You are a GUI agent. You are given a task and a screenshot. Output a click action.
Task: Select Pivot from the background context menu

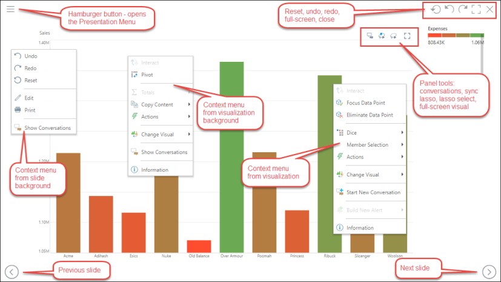click(147, 75)
